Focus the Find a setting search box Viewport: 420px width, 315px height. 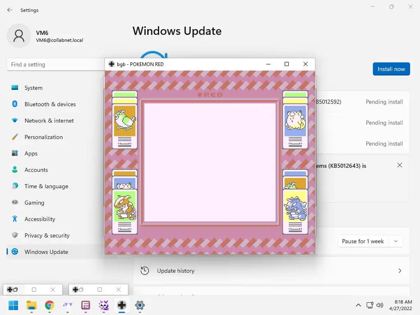click(x=56, y=64)
